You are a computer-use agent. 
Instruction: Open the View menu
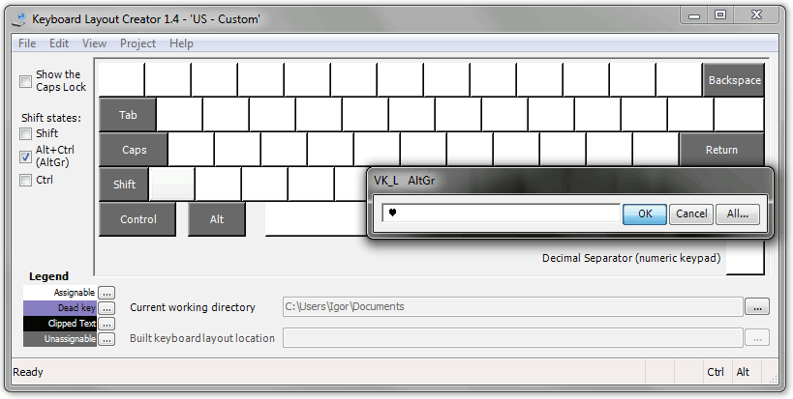(94, 43)
